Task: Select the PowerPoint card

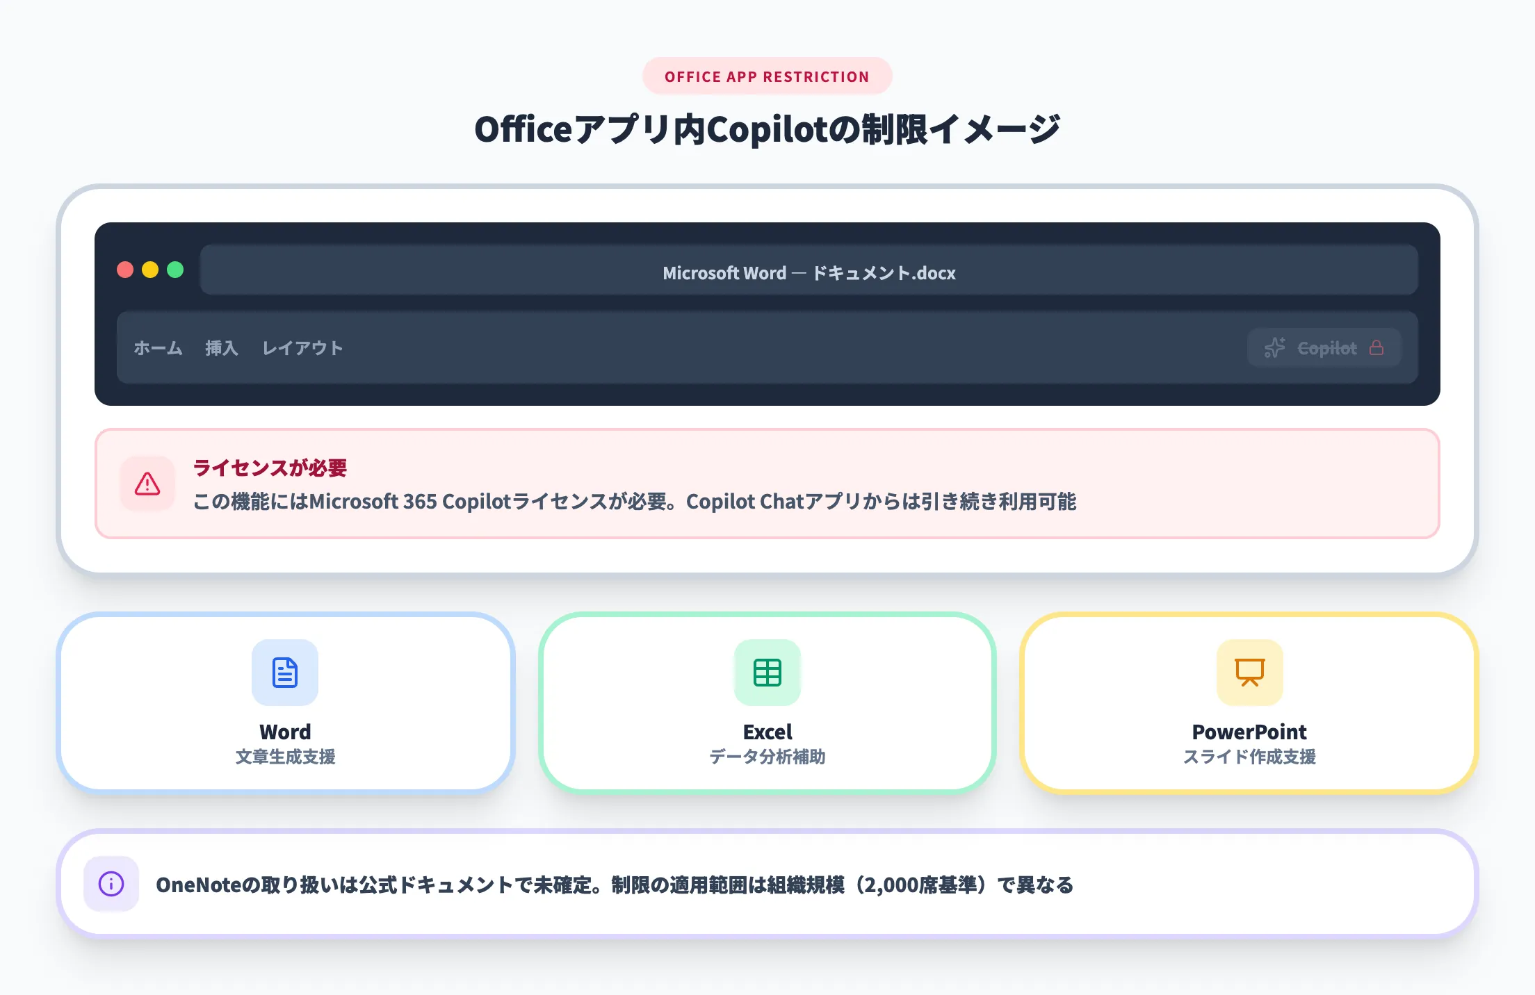Action: pos(1249,702)
